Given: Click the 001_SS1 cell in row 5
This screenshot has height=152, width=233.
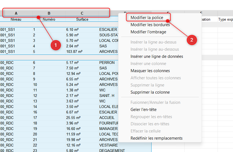Looking at the screenshot, I should (16, 51).
